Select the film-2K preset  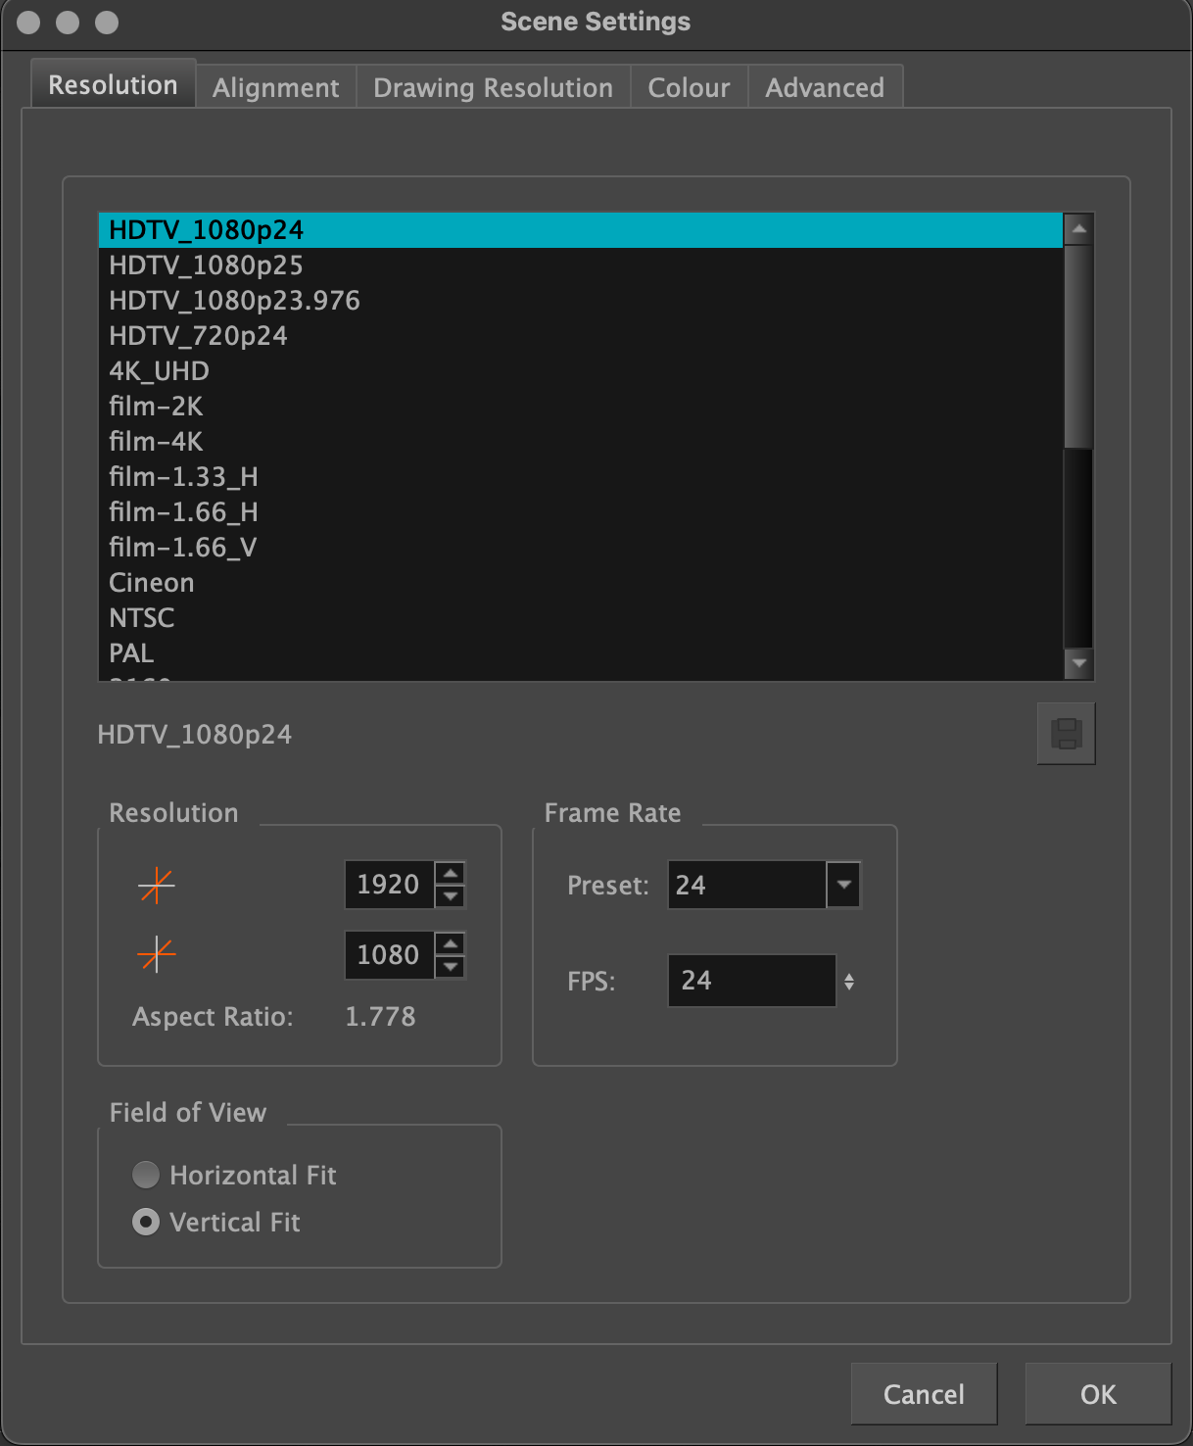pyautogui.click(x=156, y=407)
